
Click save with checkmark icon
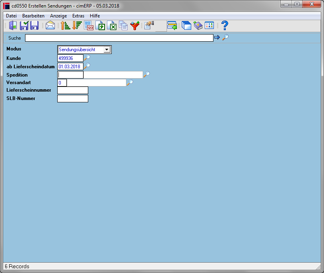(24, 25)
